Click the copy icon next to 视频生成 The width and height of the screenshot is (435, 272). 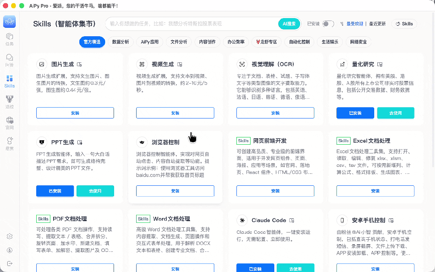tap(180, 64)
